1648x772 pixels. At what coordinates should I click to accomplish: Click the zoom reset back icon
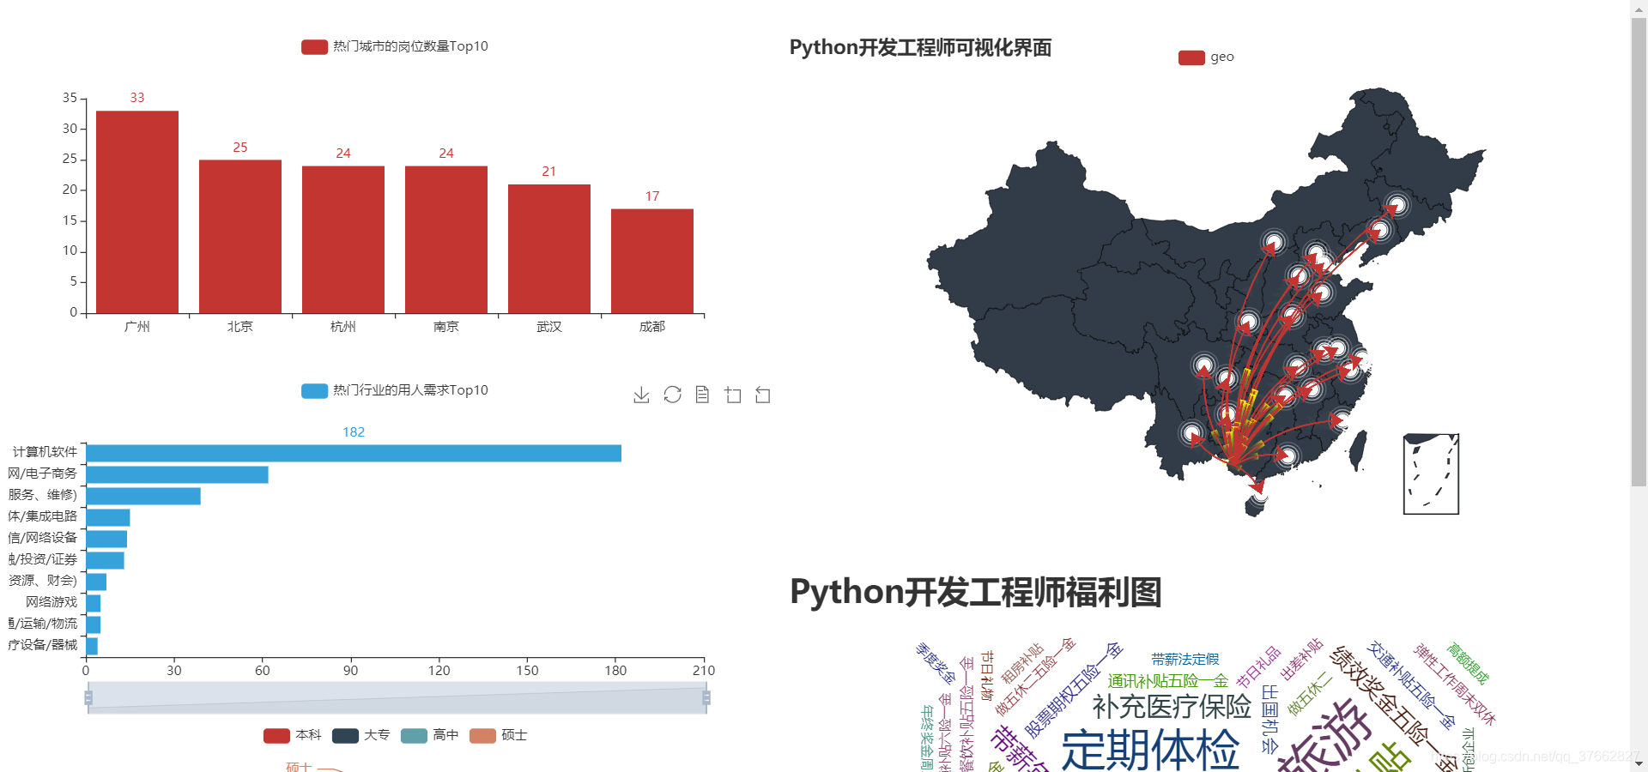[x=763, y=395]
